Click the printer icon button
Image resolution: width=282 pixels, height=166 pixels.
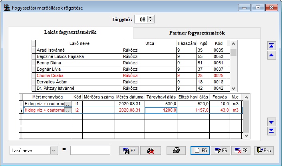tap(176, 151)
